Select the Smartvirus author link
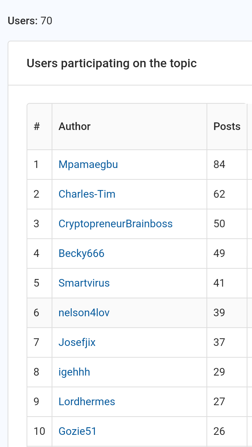This screenshot has height=447, width=252. [x=84, y=283]
